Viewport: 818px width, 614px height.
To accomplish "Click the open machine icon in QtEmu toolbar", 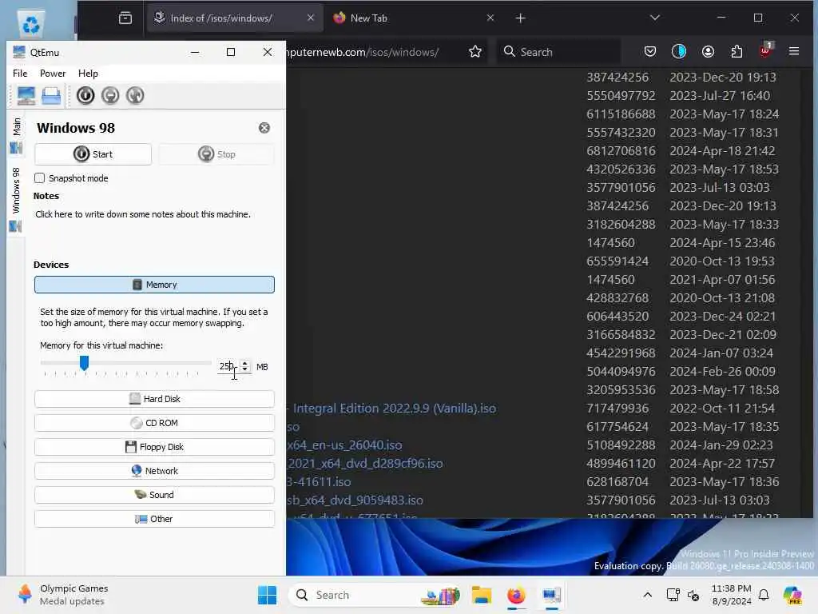I will [50, 96].
